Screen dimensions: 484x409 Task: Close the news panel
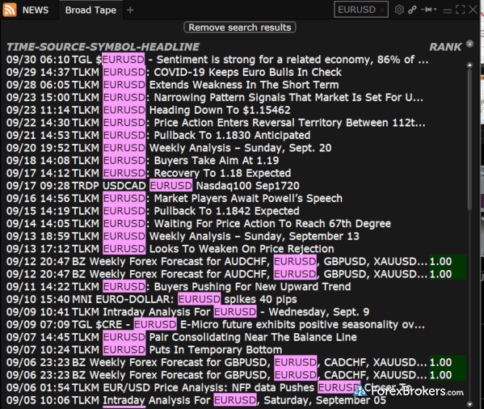point(473,10)
